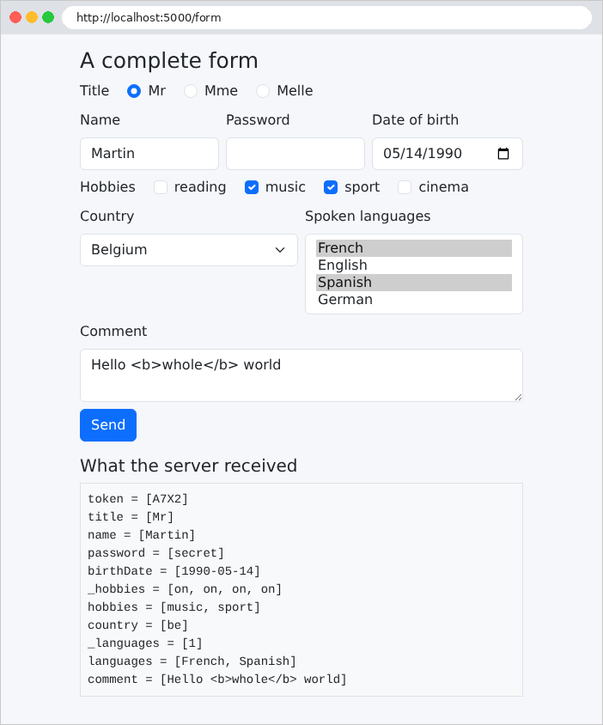The width and height of the screenshot is (603, 725).
Task: Click inside the Comment text area
Action: 301,375
